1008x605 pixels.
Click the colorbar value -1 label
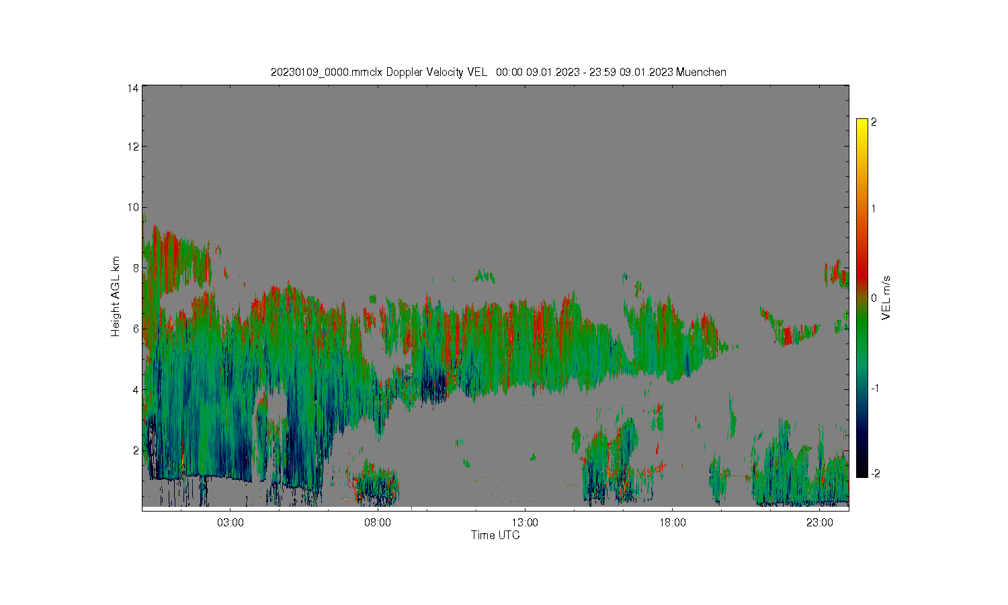click(x=875, y=389)
